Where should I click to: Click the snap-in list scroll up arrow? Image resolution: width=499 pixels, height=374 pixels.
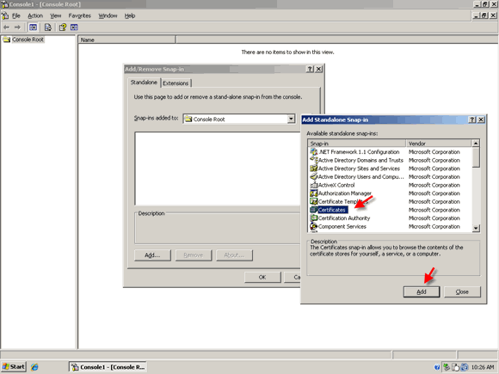point(476,143)
